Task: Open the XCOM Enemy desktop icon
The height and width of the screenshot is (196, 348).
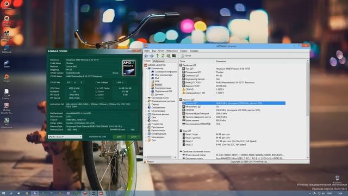Action: [7, 94]
